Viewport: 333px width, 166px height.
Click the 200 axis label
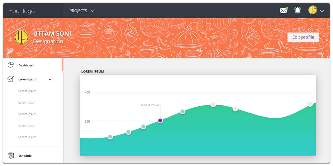click(87, 121)
